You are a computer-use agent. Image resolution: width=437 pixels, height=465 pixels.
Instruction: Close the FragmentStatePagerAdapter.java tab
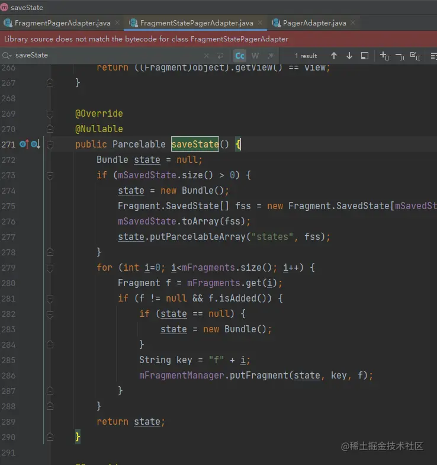tap(260, 23)
